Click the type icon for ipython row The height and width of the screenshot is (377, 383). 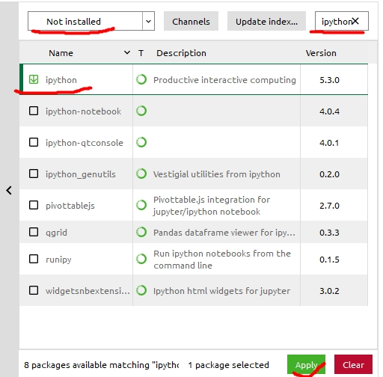point(141,79)
